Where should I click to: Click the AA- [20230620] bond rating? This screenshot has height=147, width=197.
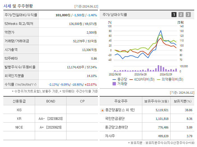[51, 118]
